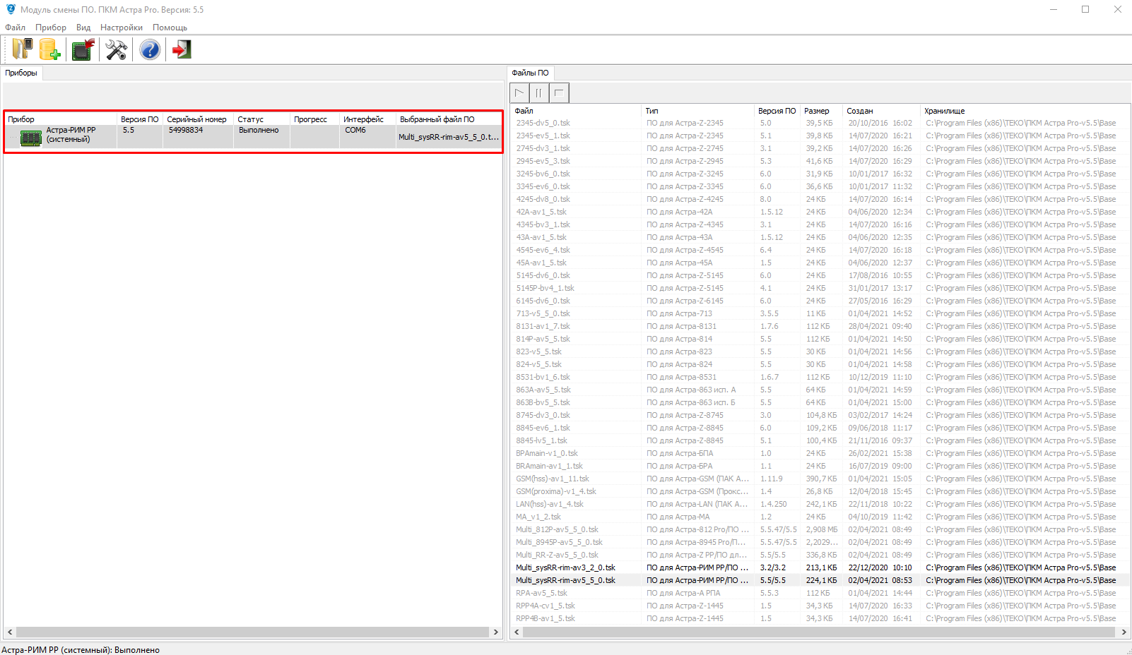
Task: Select file 42A-av1_5.tsk
Action: tap(541, 212)
